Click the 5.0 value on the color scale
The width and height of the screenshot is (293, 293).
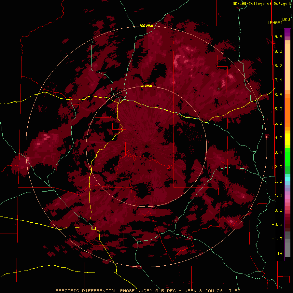(278, 123)
